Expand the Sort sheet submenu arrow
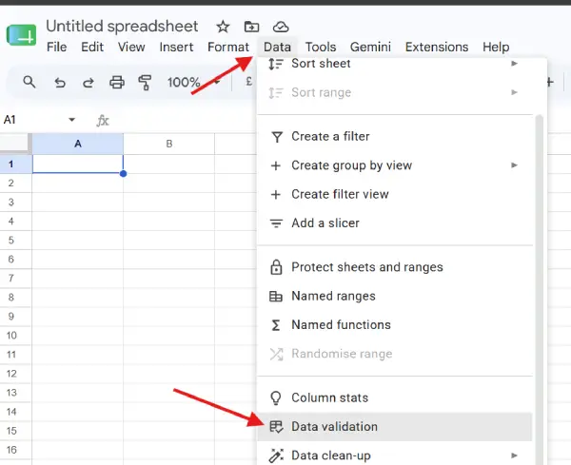Image resolution: width=571 pixels, height=465 pixels. click(x=514, y=64)
